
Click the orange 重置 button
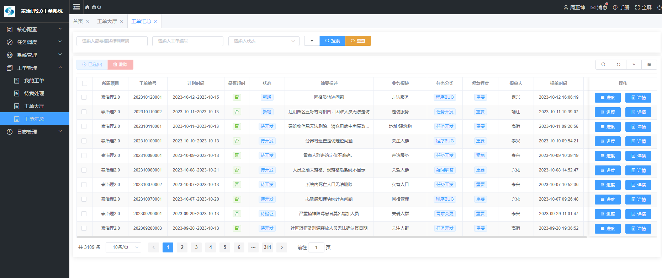point(358,41)
